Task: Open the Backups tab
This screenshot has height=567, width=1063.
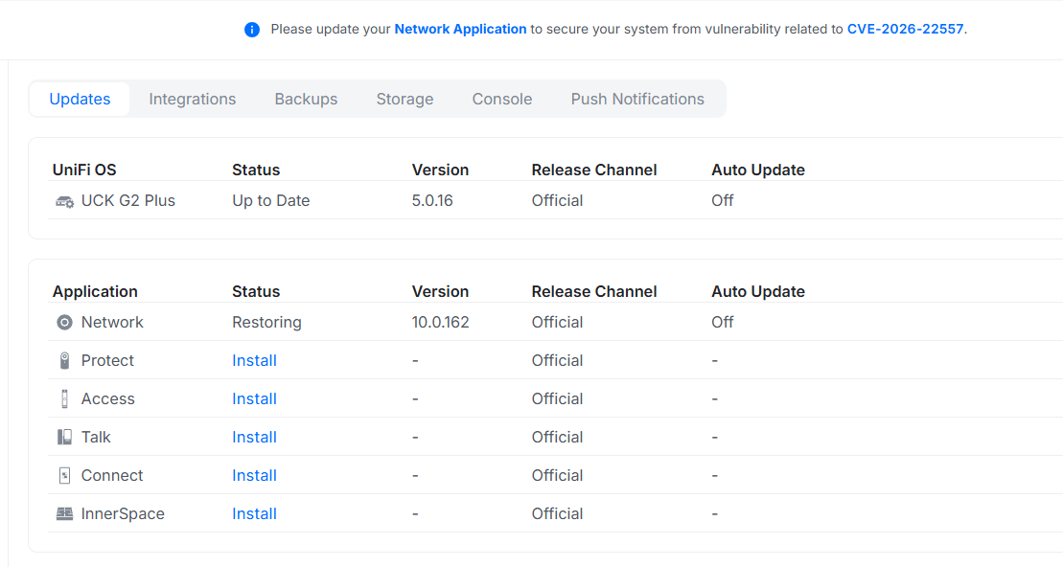Action: click(306, 100)
